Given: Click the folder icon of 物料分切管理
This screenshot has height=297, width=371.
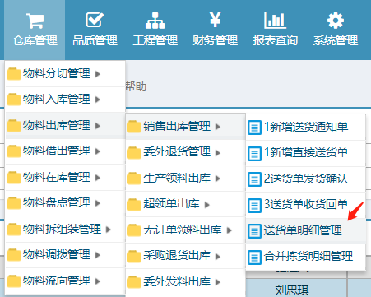Looking at the screenshot, I should click(x=14, y=74).
